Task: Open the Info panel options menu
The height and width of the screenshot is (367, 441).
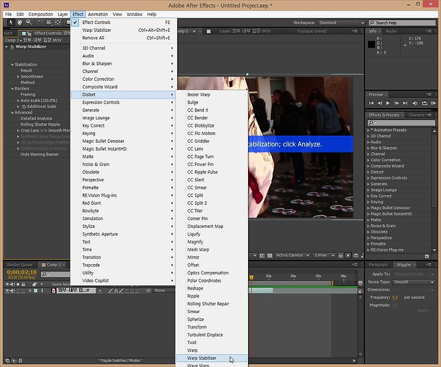Action: (x=429, y=31)
